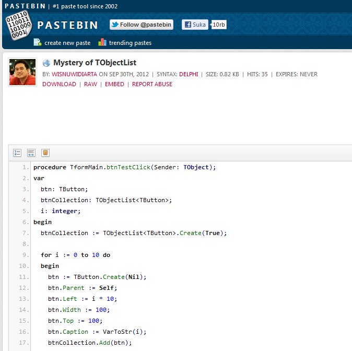This screenshot has height=351, width=352.
Task: Click the trending pastes bar chart icon
Action: 102,42
